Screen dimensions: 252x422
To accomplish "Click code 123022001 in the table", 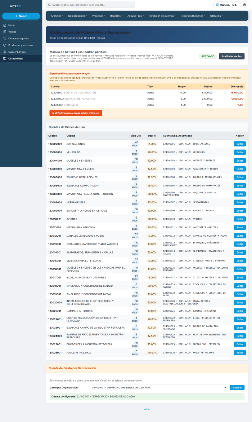I will point(55,319).
